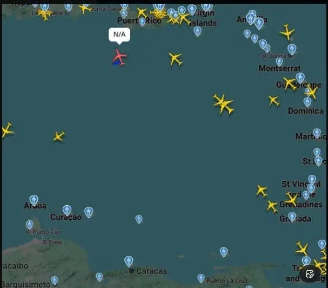Viewport: 328px width, 288px height.
Task: Click the Dominica airport pin
Action: (307, 102)
